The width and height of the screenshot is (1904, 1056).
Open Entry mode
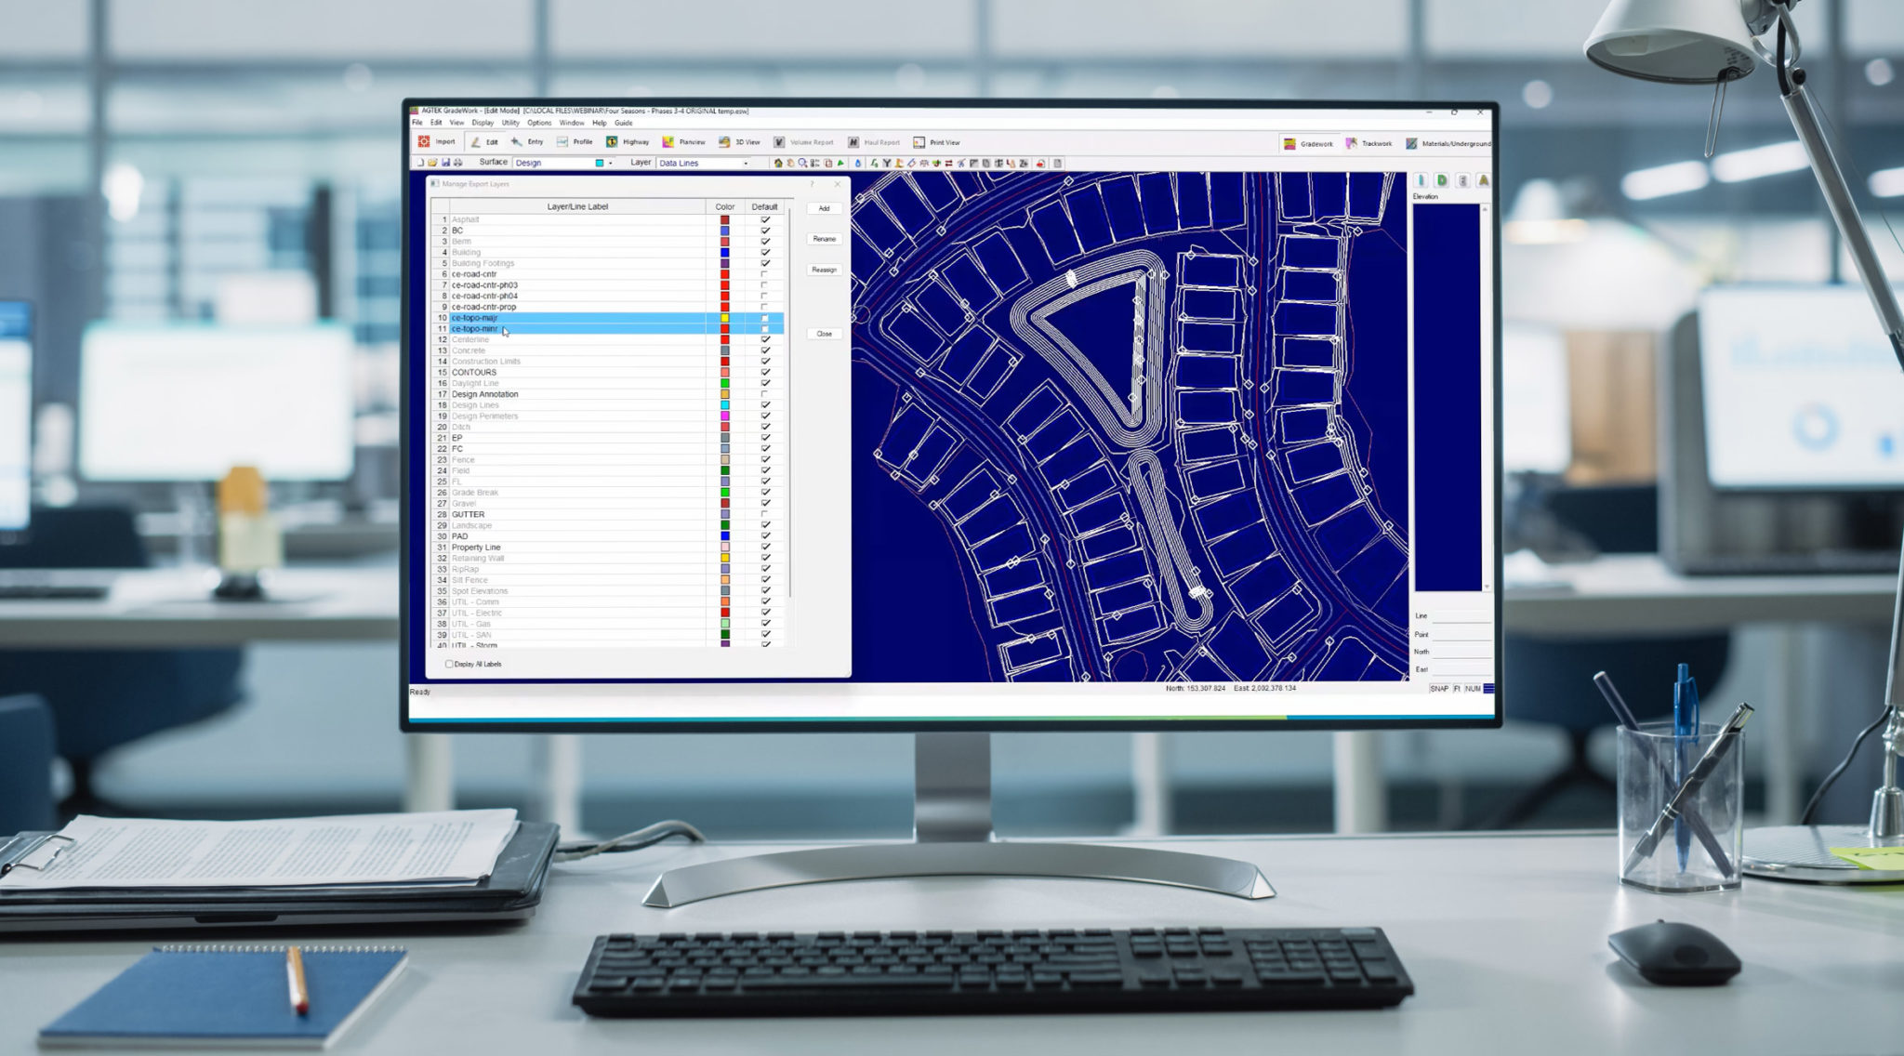[x=527, y=141]
